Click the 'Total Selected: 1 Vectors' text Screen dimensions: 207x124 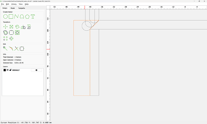click(12, 57)
